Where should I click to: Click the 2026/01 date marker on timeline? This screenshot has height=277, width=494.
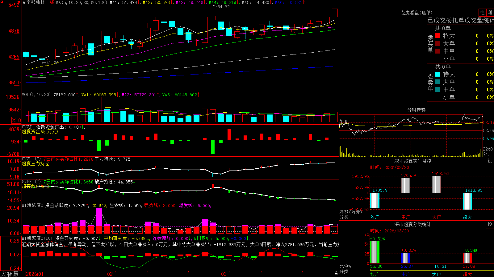[35, 274]
